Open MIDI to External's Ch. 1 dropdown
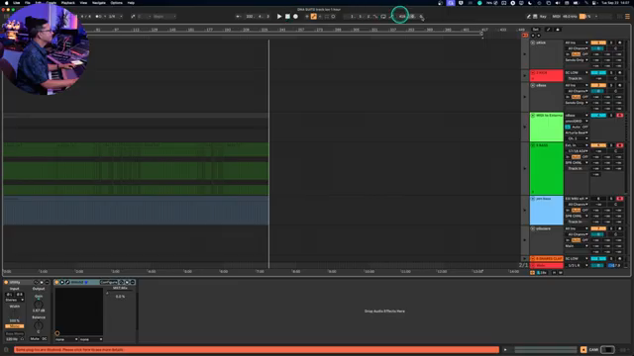 (577, 138)
